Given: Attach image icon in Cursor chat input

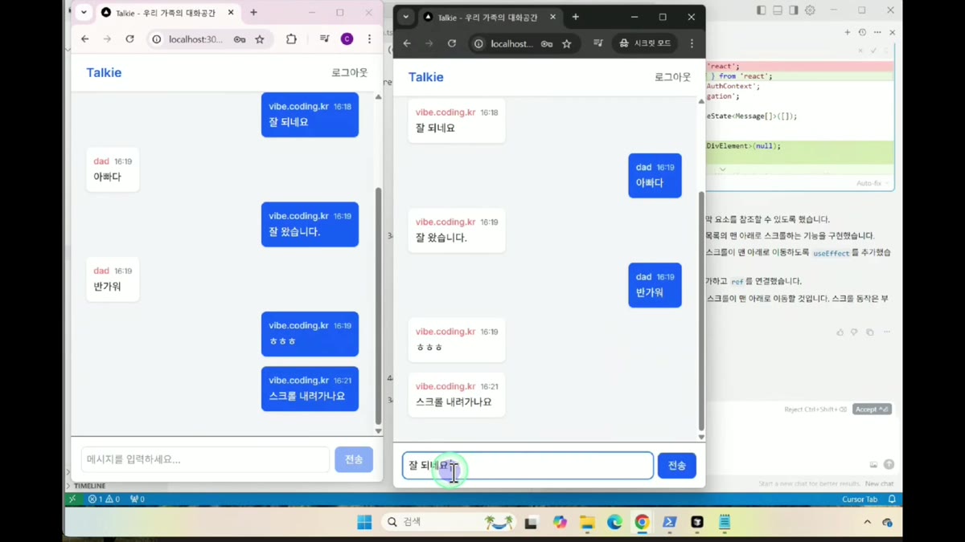Looking at the screenshot, I should point(873,464).
